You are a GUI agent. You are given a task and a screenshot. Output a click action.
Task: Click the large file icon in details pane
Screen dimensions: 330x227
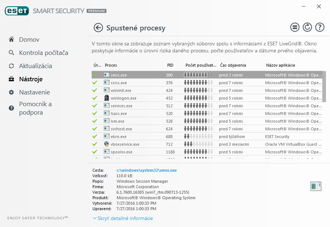tap(316, 186)
